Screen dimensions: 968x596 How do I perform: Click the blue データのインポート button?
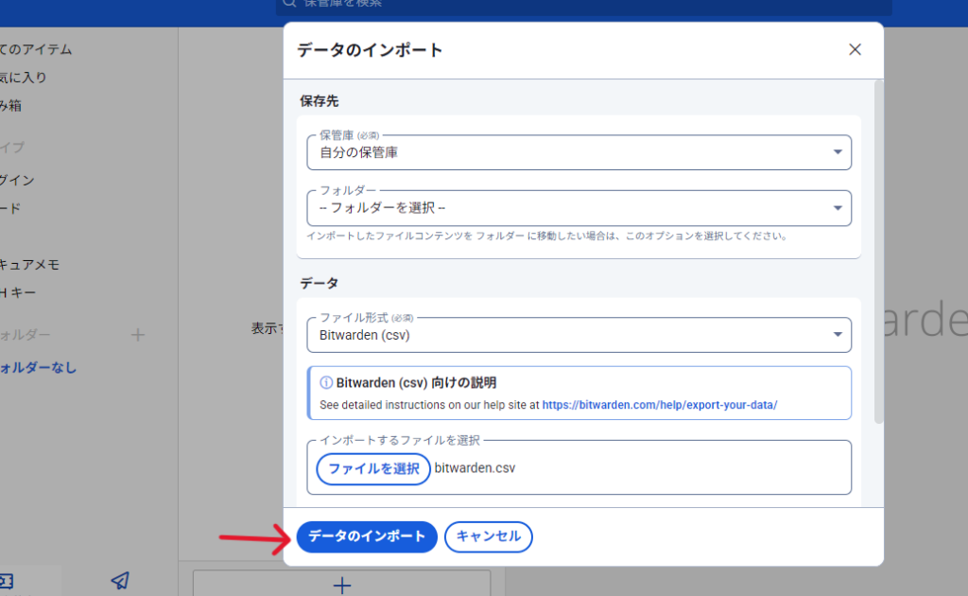click(x=367, y=536)
